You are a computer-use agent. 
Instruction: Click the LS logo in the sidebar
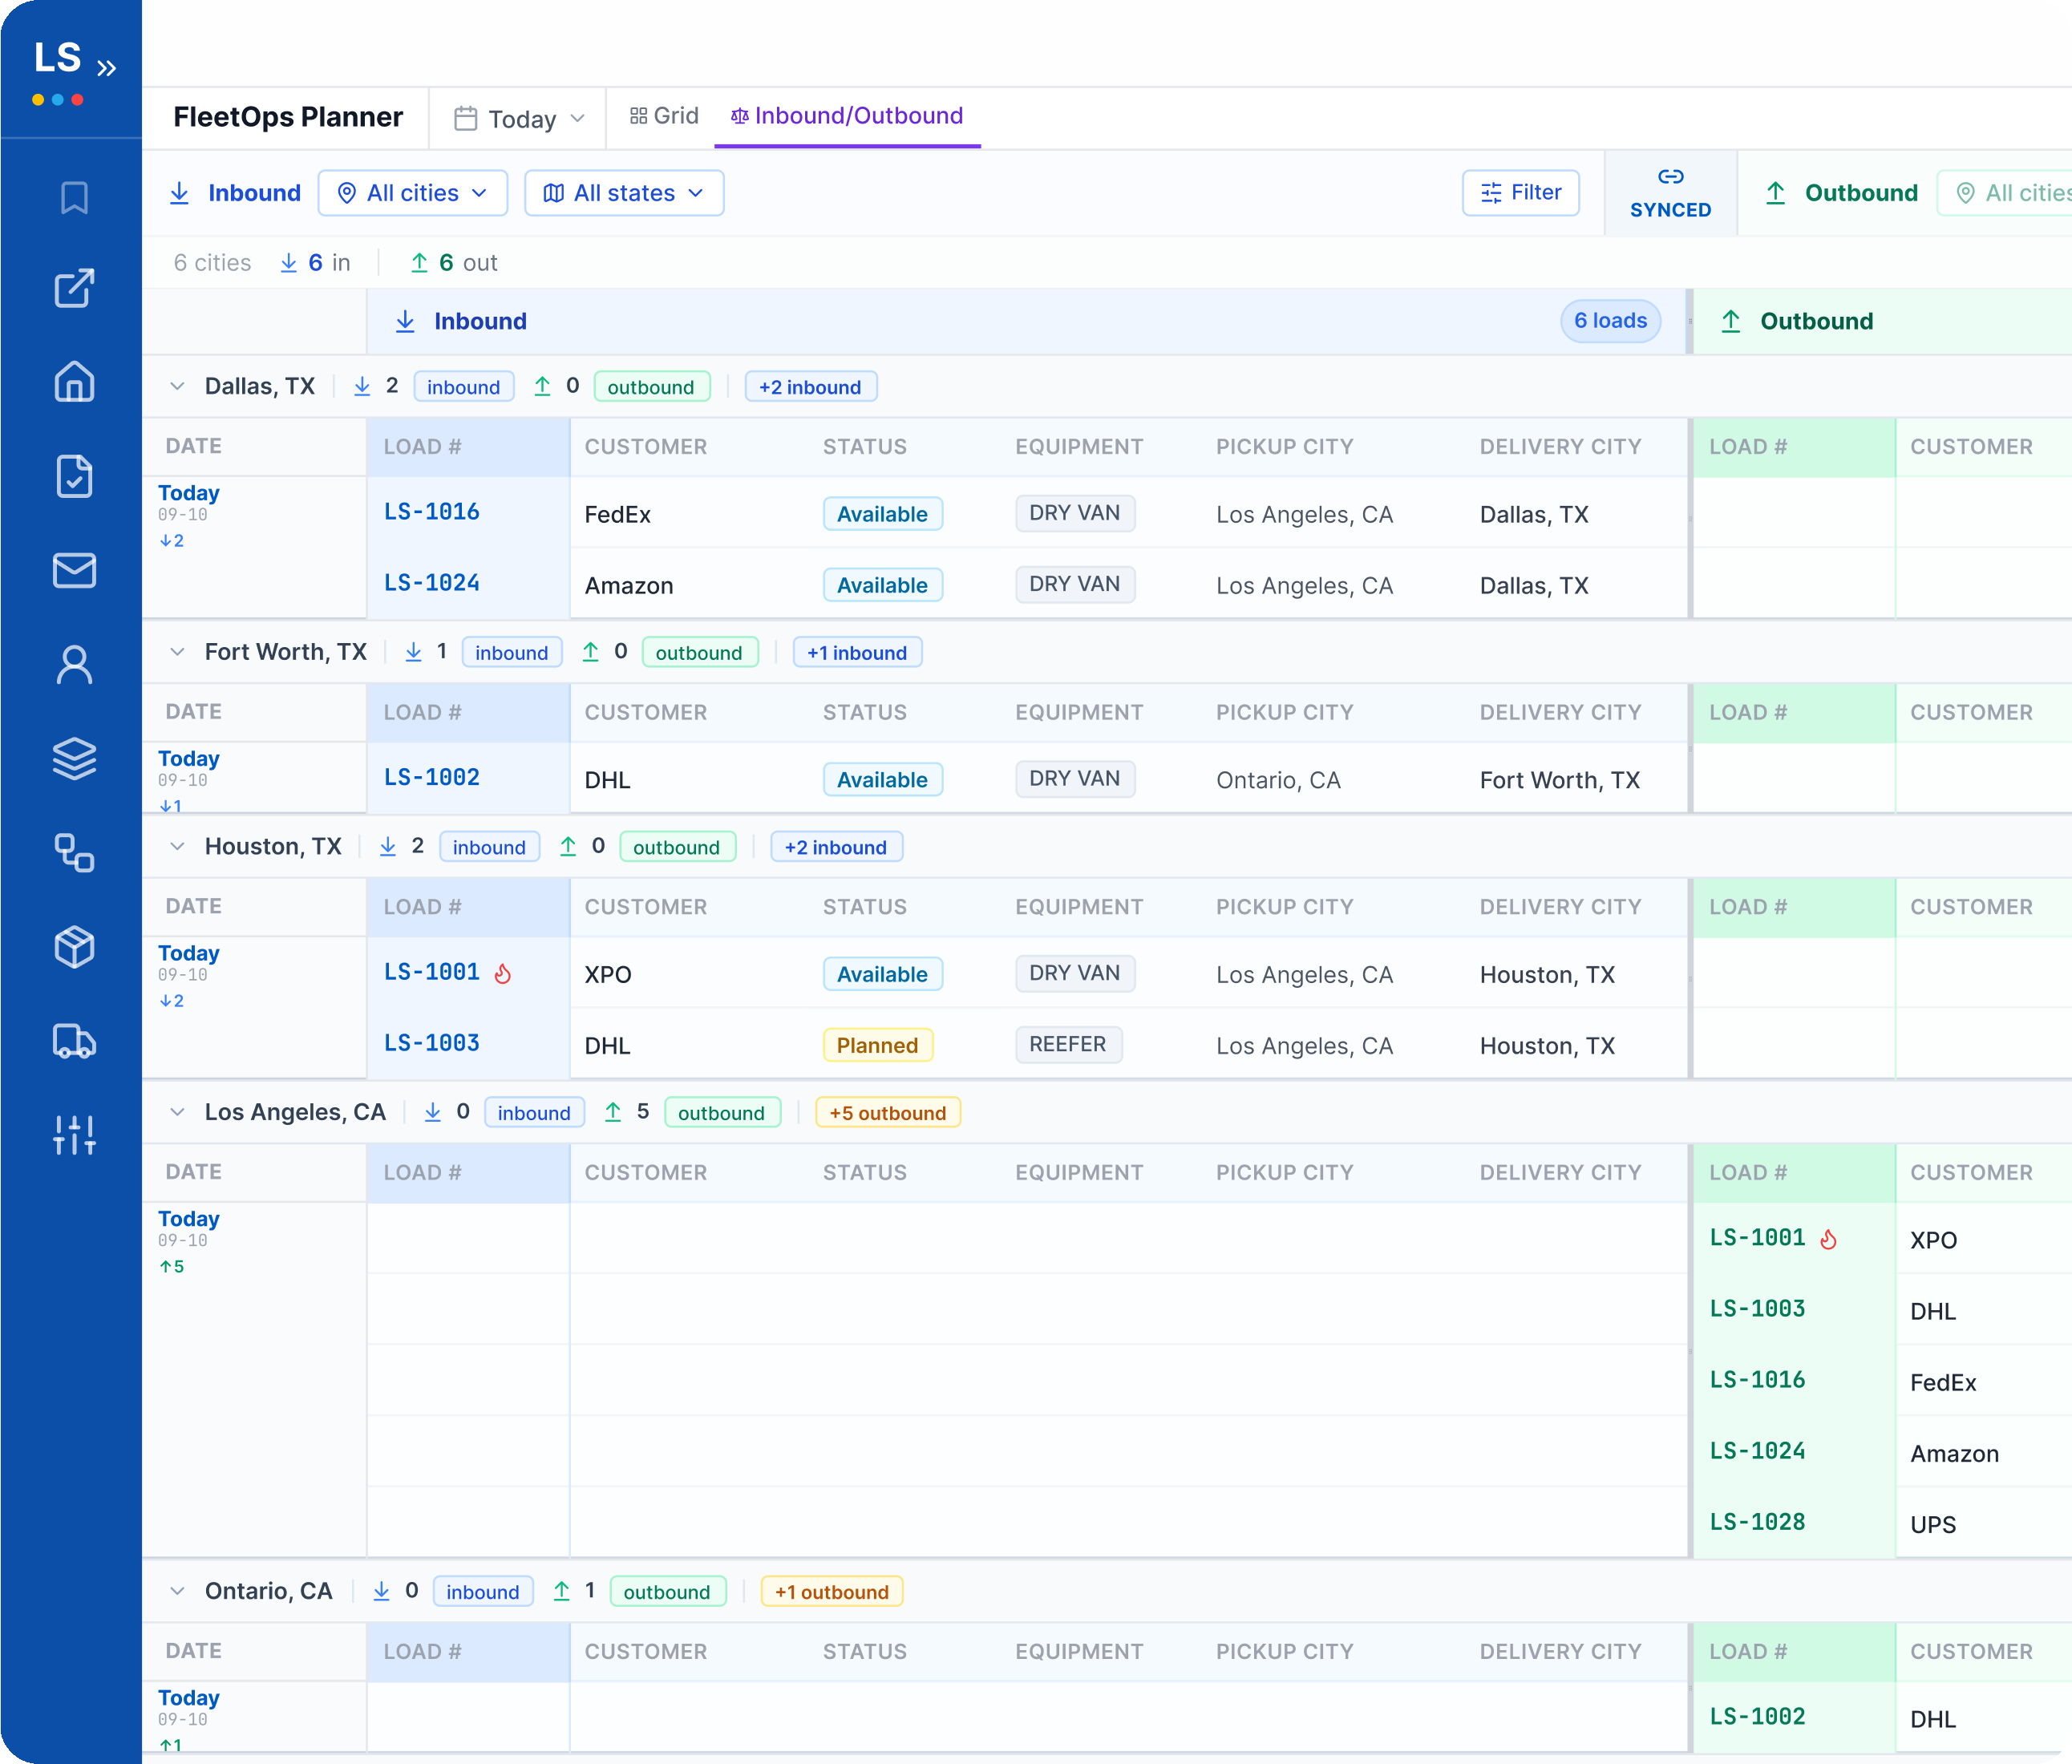click(x=57, y=58)
